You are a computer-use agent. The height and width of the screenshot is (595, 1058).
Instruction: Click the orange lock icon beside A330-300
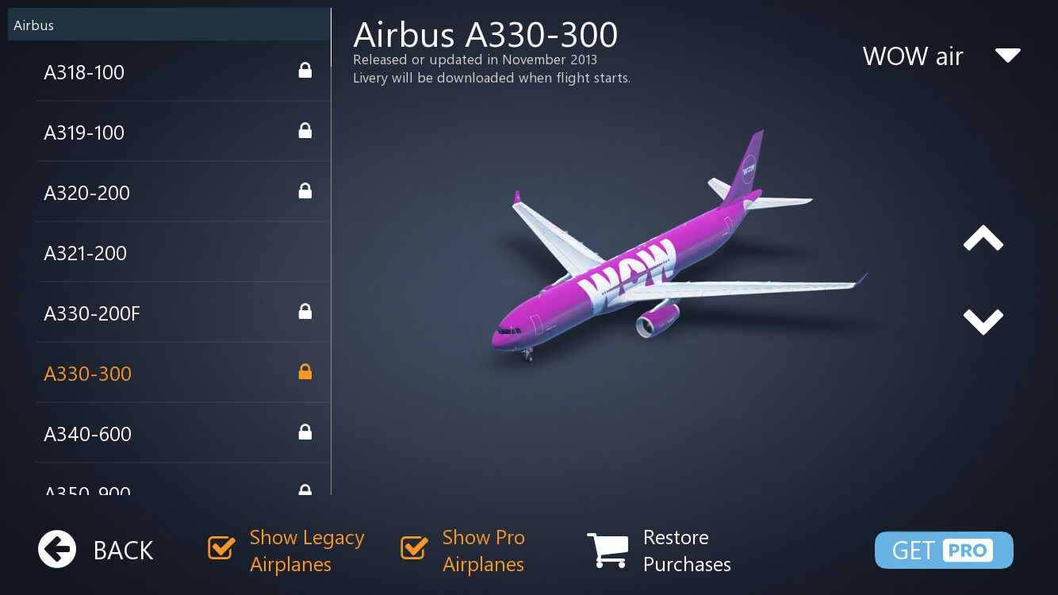coord(305,372)
